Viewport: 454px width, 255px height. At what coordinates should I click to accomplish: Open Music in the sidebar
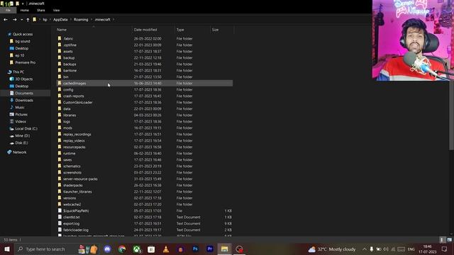20,107
